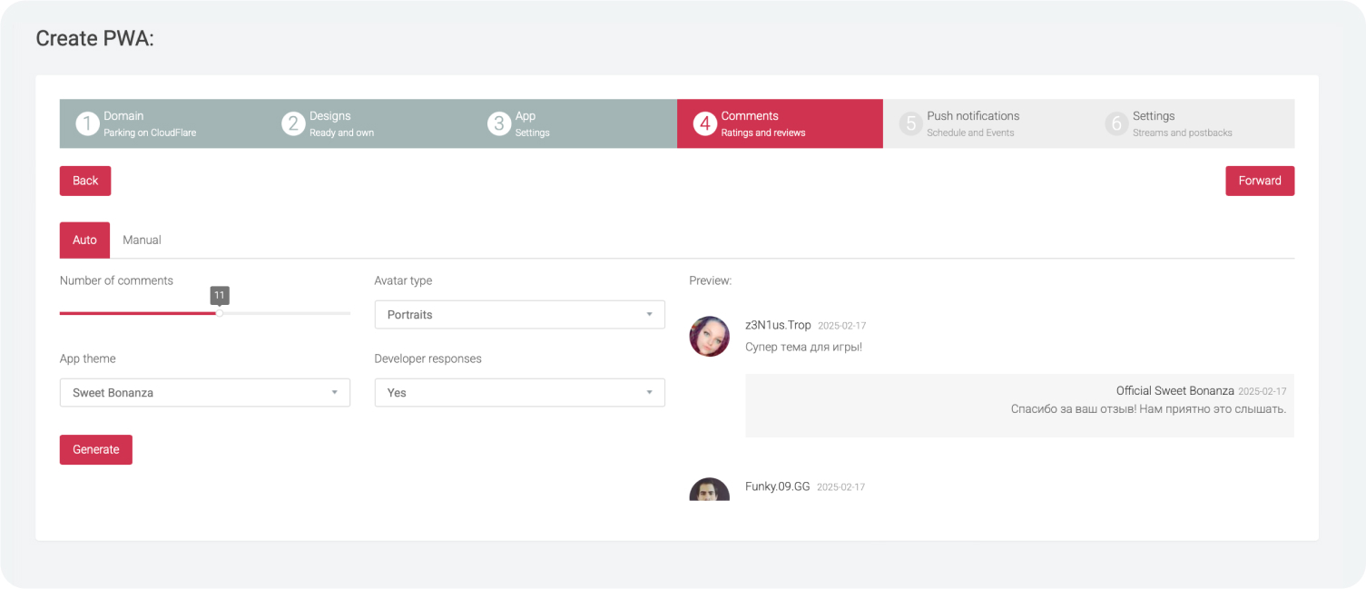The width and height of the screenshot is (1366, 589).
Task: Click Funky.09.GG's avatar picture
Action: (709, 490)
